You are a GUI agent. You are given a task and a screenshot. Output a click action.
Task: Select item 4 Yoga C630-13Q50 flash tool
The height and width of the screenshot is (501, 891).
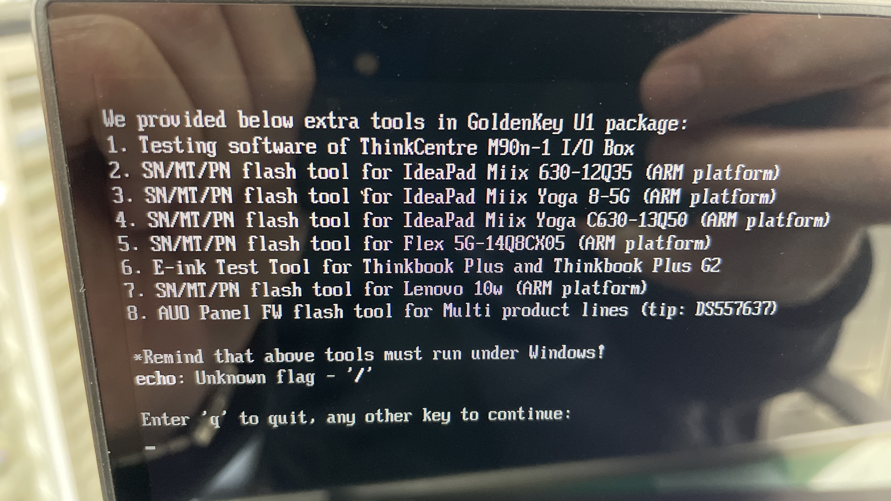tap(472, 220)
